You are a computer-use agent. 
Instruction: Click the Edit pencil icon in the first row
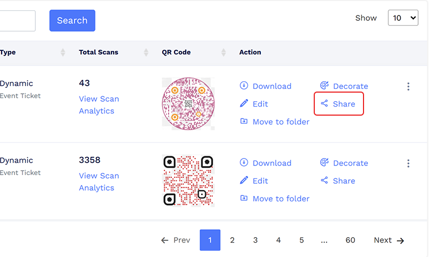244,104
